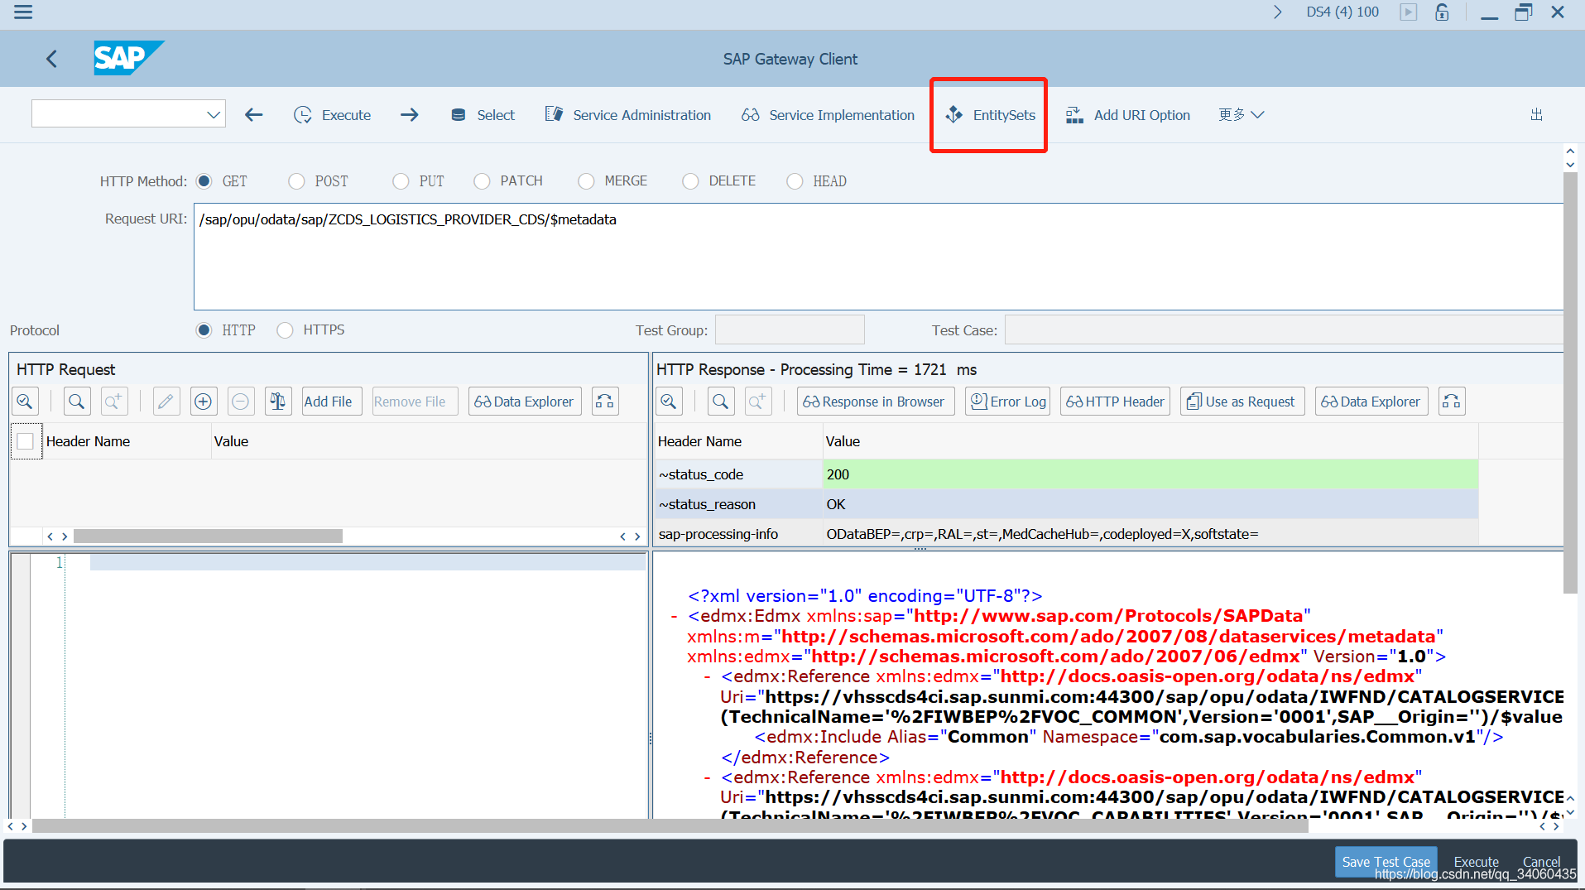Select the POST HTTP method
The image size is (1585, 890).
[296, 181]
